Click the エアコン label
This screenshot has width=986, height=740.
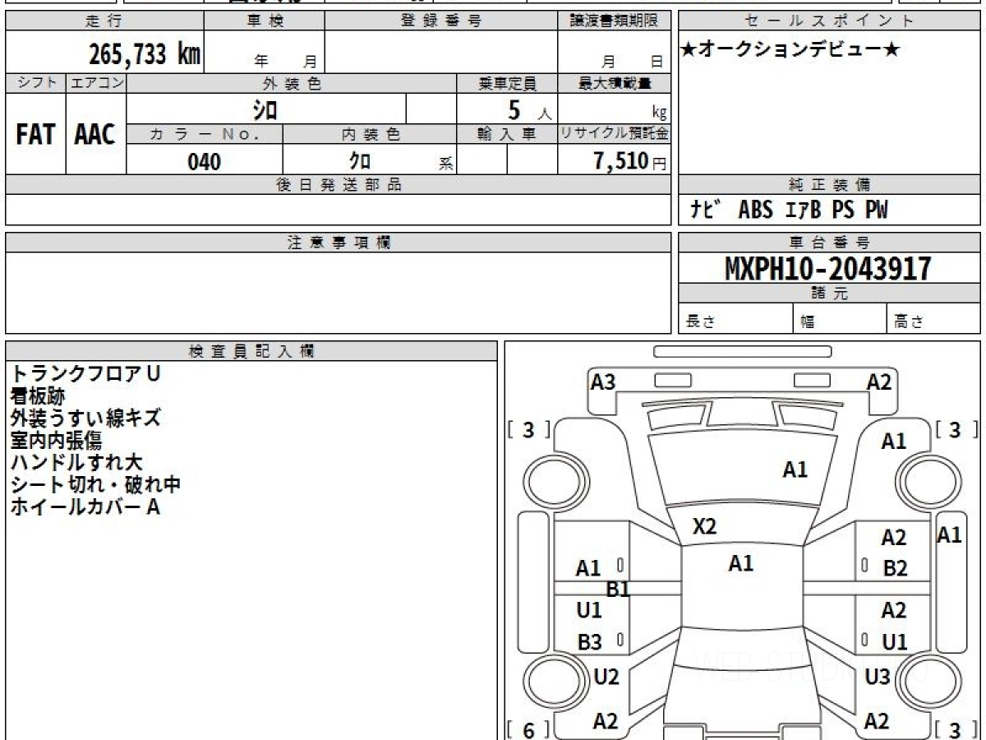pos(96,83)
